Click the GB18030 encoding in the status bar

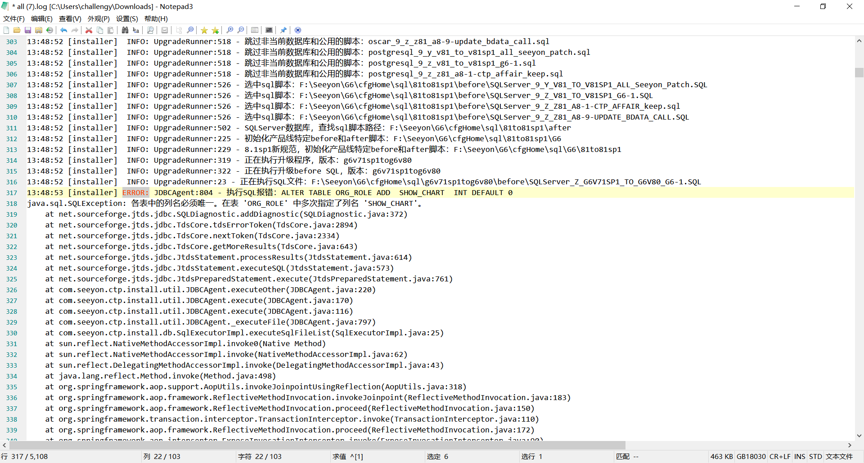(751, 457)
